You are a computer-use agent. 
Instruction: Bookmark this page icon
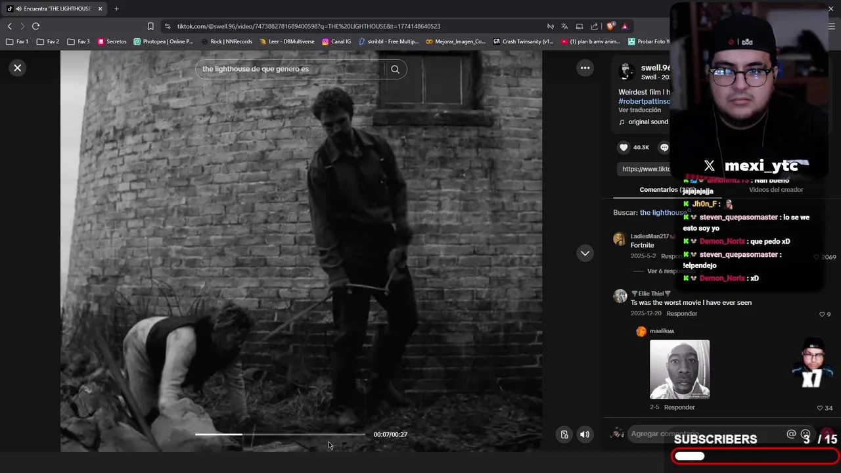(150, 26)
